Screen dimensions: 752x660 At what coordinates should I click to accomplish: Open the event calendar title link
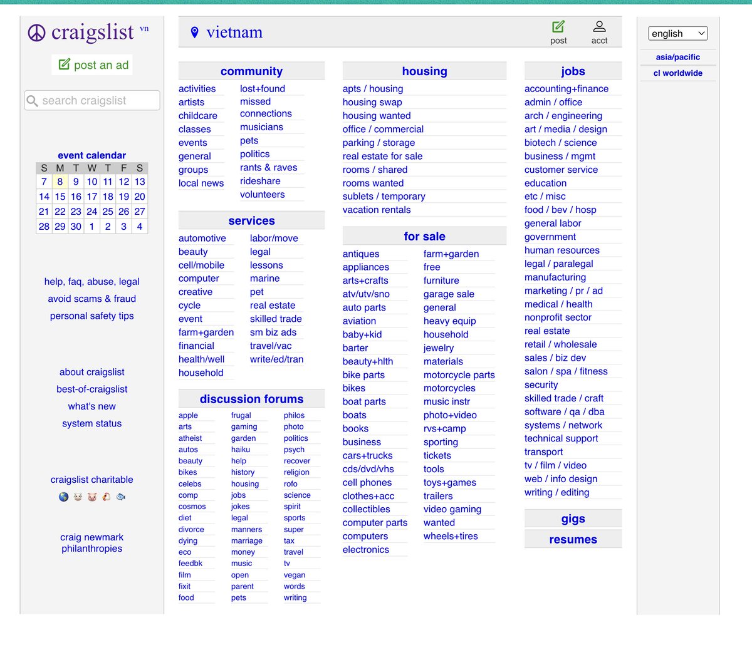coord(92,155)
